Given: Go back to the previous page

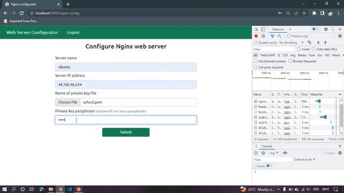Looking at the screenshot, I should pyautogui.click(x=5, y=13).
